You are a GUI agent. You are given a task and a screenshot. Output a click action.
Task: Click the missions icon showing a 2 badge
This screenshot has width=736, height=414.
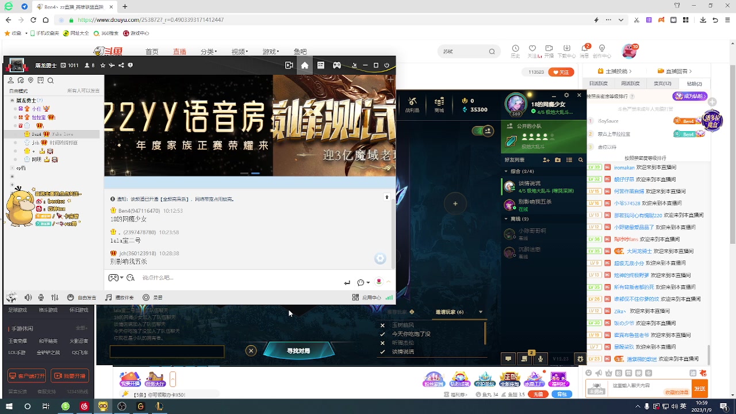(x=523, y=358)
